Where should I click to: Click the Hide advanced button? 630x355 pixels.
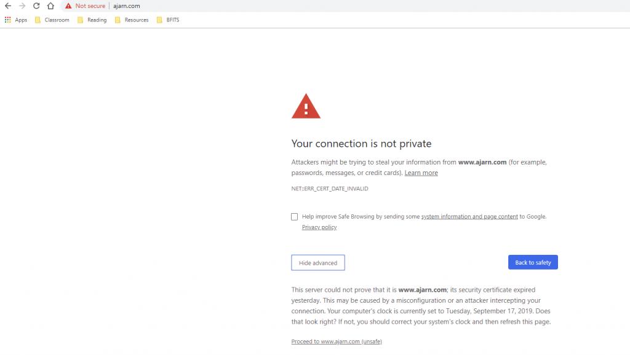click(318, 263)
